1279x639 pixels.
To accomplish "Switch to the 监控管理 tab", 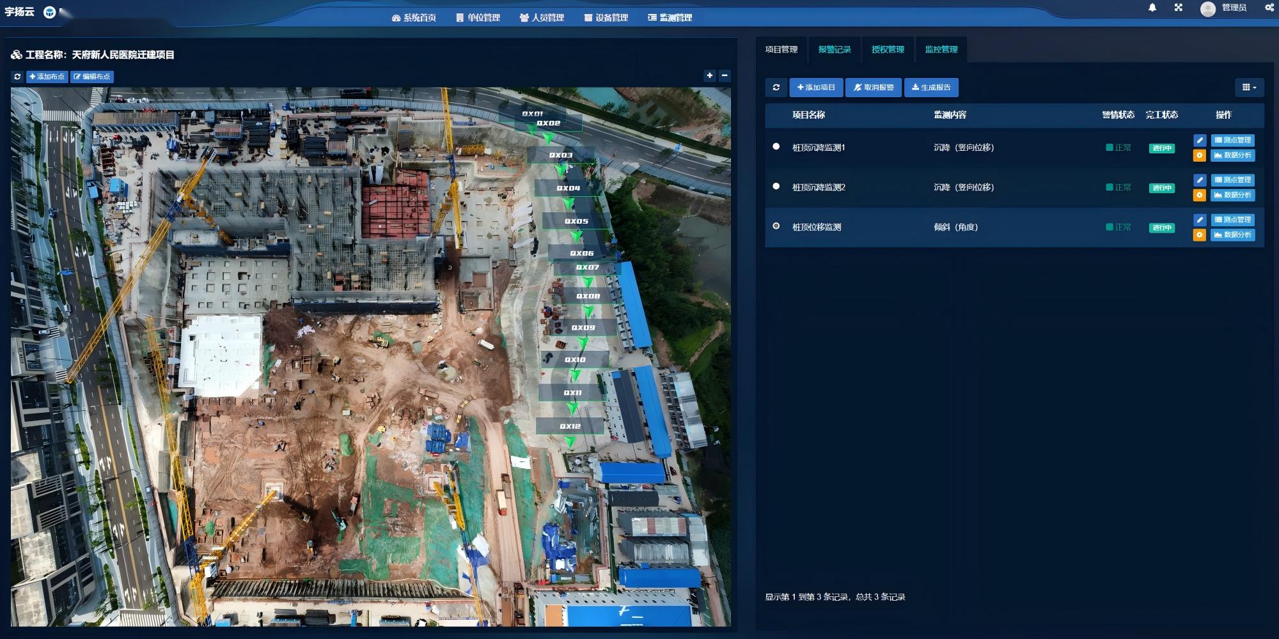I will point(941,49).
